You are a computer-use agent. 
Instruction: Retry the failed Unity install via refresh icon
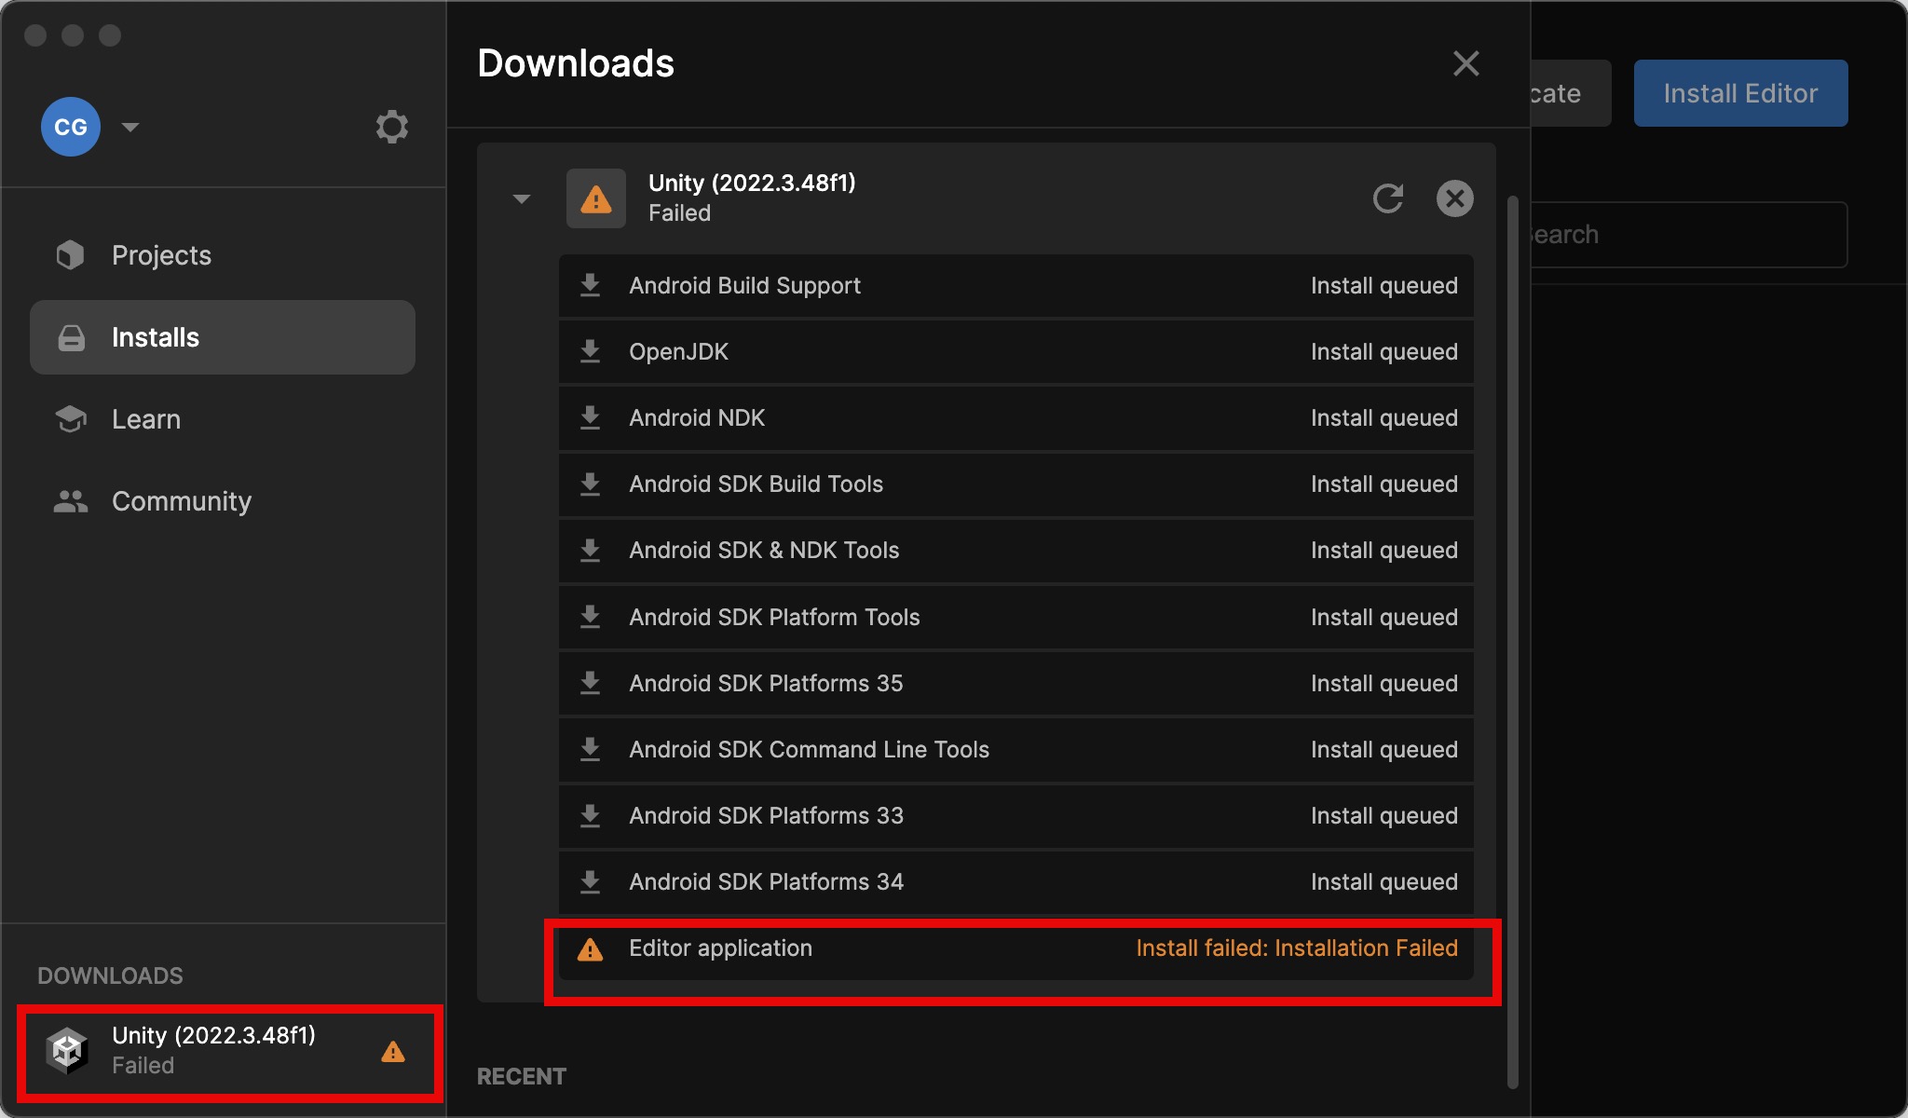coord(1387,198)
